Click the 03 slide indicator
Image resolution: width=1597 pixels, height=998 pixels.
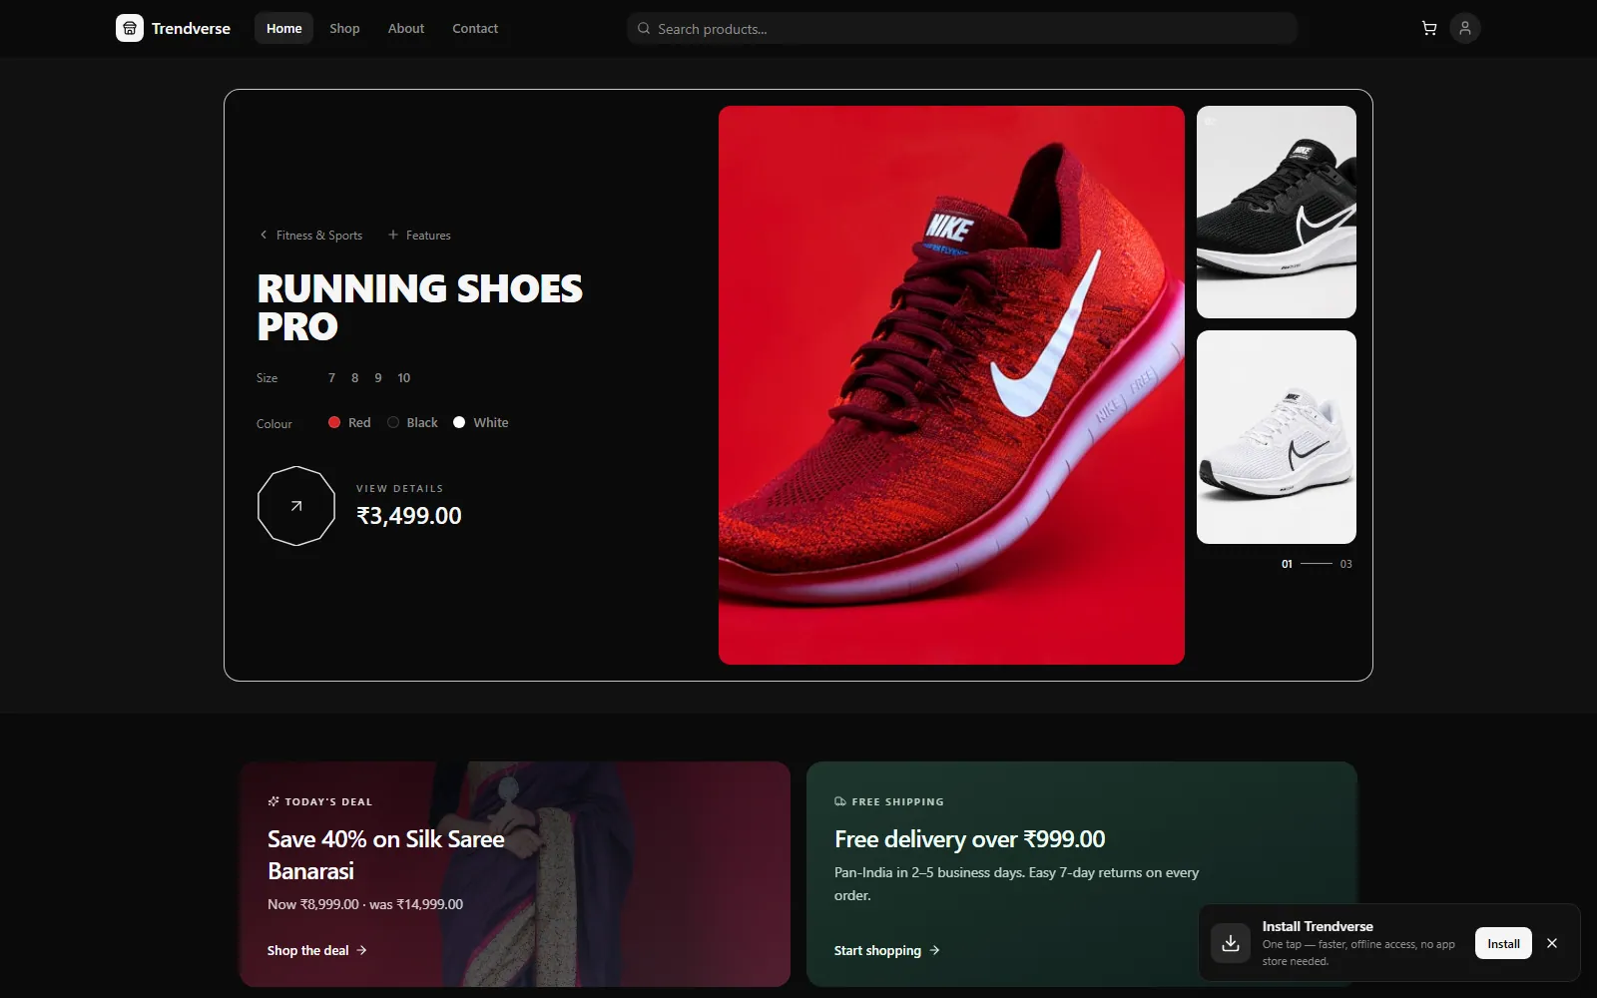(1346, 564)
